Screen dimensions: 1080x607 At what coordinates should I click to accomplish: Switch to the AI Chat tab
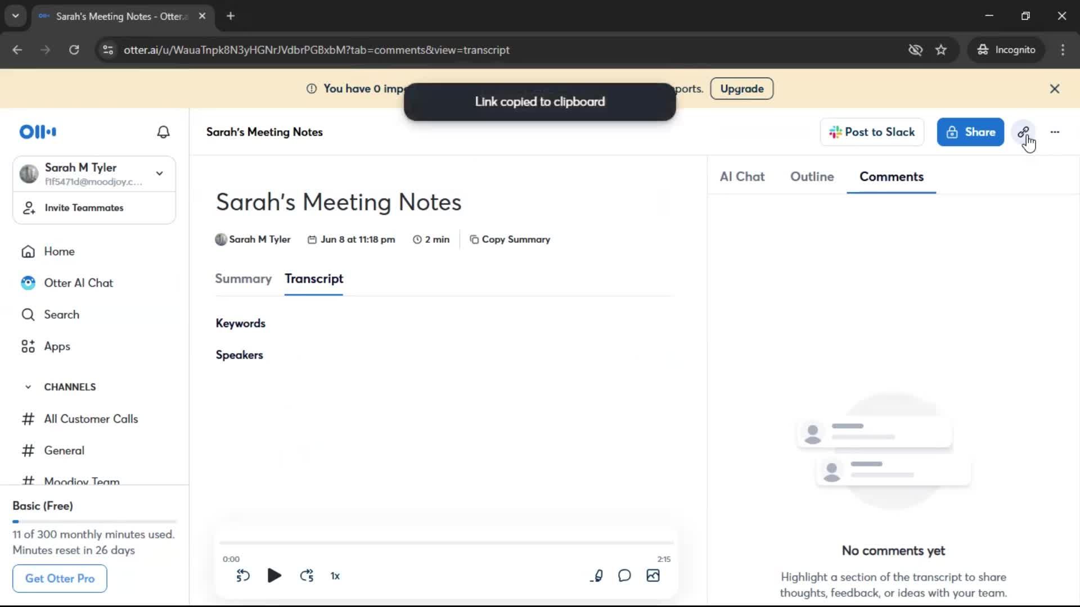tap(742, 176)
